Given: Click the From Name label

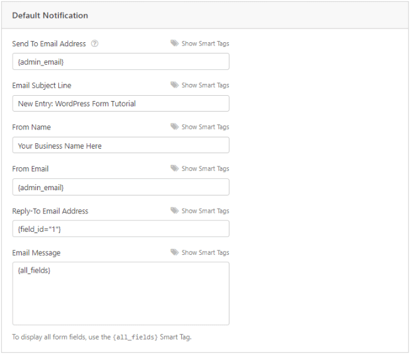Looking at the screenshot, I should coord(31,127).
